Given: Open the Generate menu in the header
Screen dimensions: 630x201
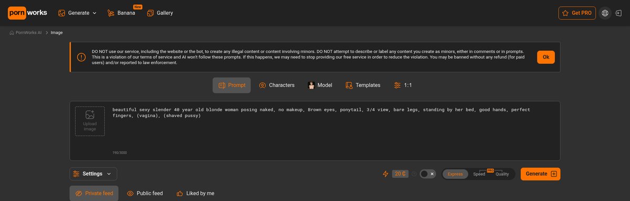Looking at the screenshot, I should [x=77, y=13].
